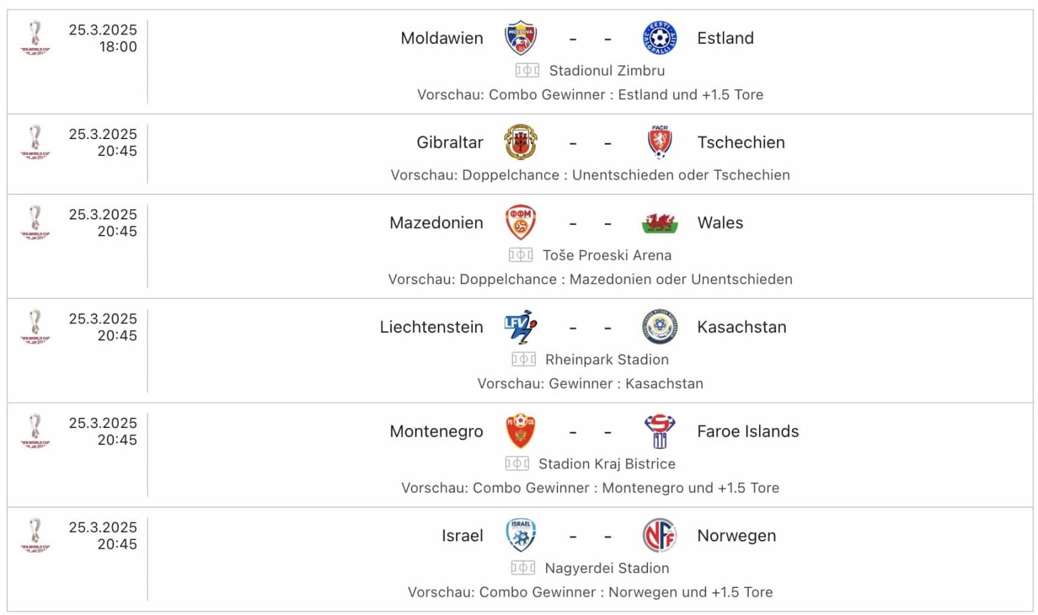The width and height of the screenshot is (1038, 615).
Task: Select the Kasachstan federation badge
Action: point(659,327)
